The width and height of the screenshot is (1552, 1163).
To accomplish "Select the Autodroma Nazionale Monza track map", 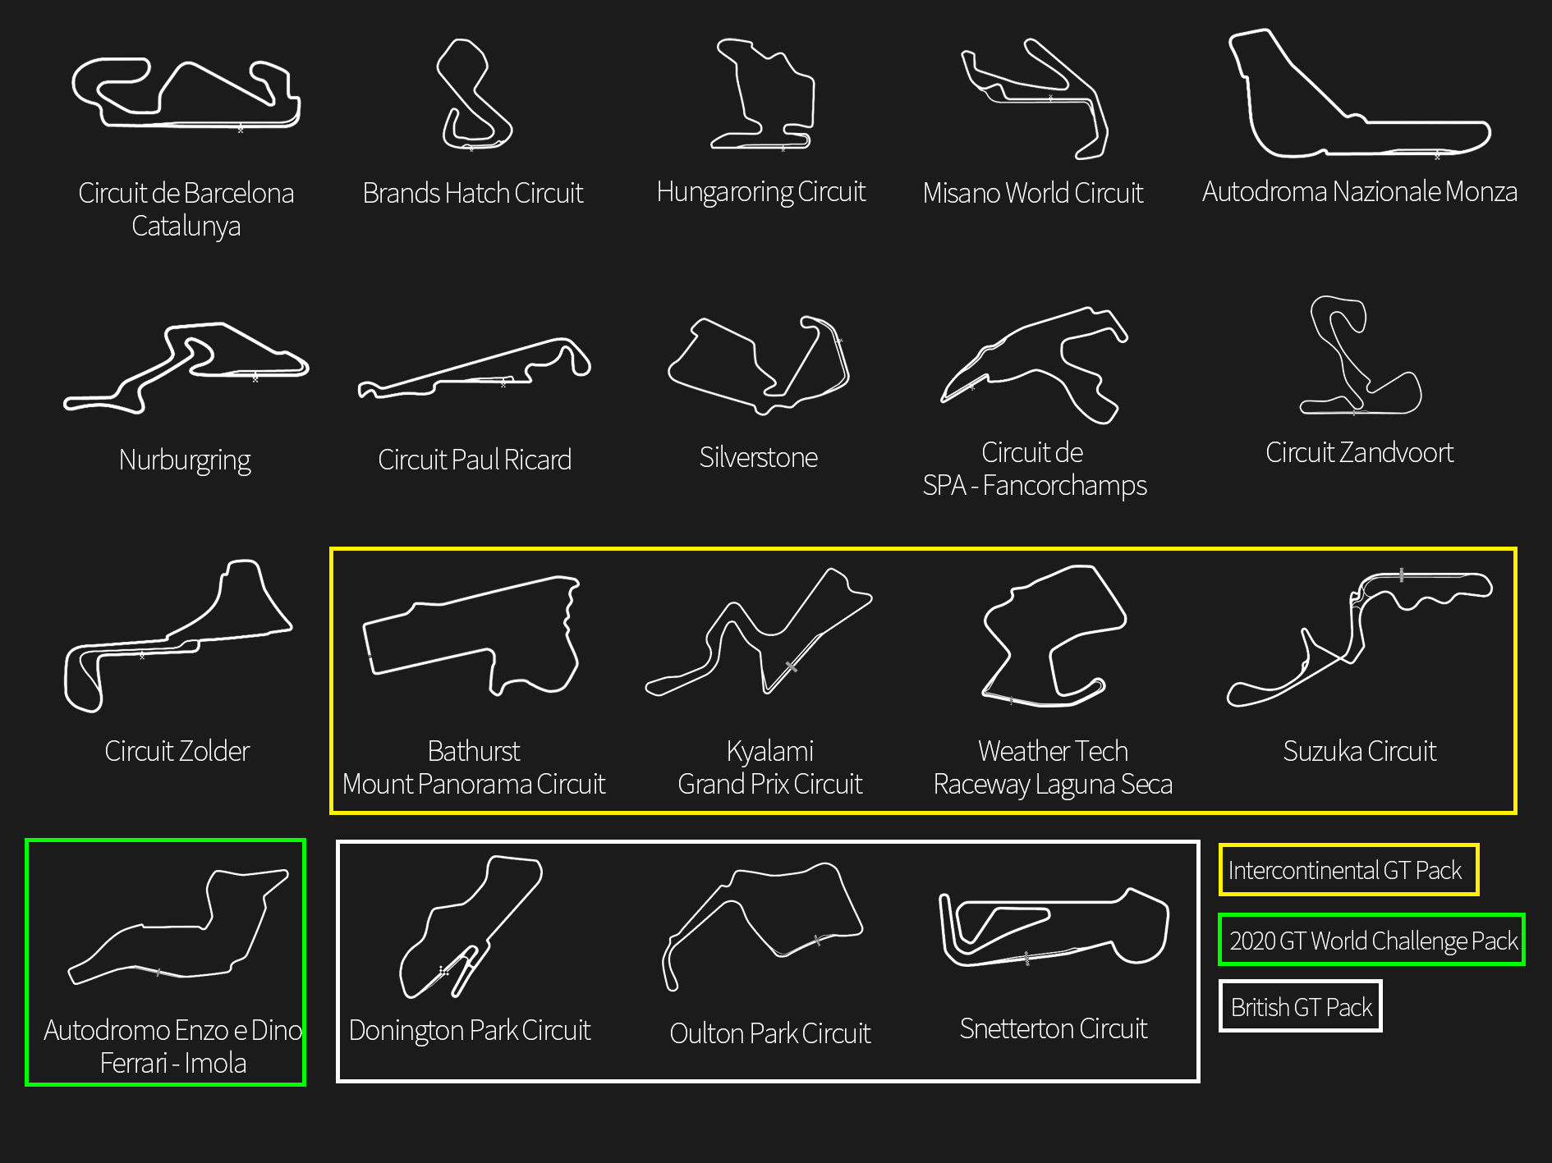I will coord(1359,93).
